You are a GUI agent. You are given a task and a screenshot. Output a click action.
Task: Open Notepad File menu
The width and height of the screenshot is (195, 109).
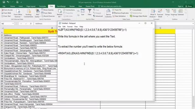[60, 27]
